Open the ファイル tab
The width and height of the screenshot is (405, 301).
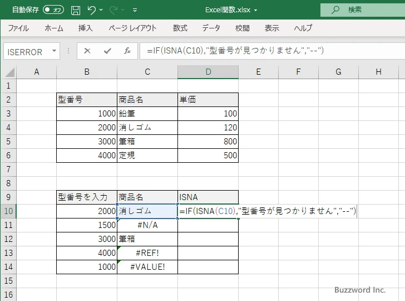coord(18,28)
